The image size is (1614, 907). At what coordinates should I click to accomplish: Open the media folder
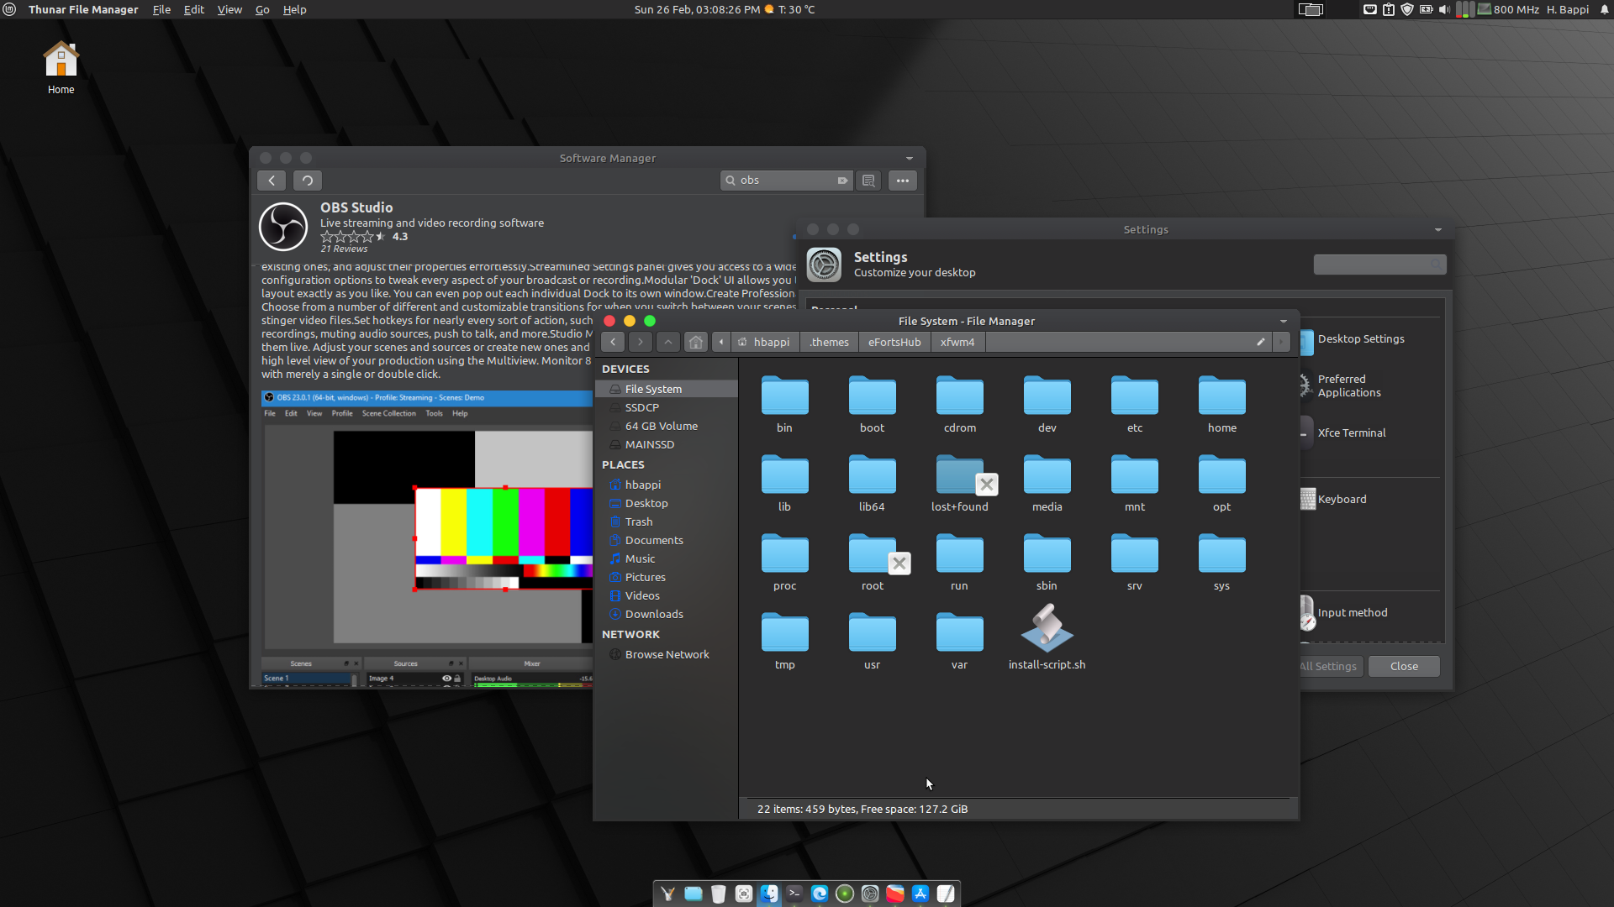(x=1047, y=483)
